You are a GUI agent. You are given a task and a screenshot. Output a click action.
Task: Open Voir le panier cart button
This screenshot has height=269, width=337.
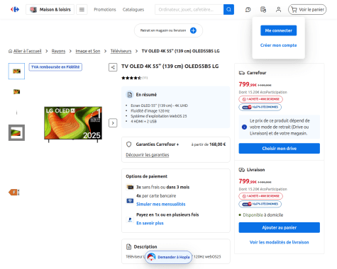click(307, 9)
